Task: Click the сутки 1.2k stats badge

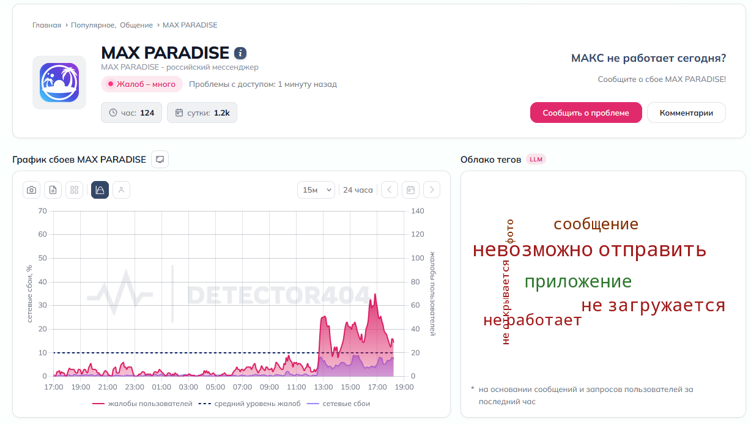Action: 202,113
